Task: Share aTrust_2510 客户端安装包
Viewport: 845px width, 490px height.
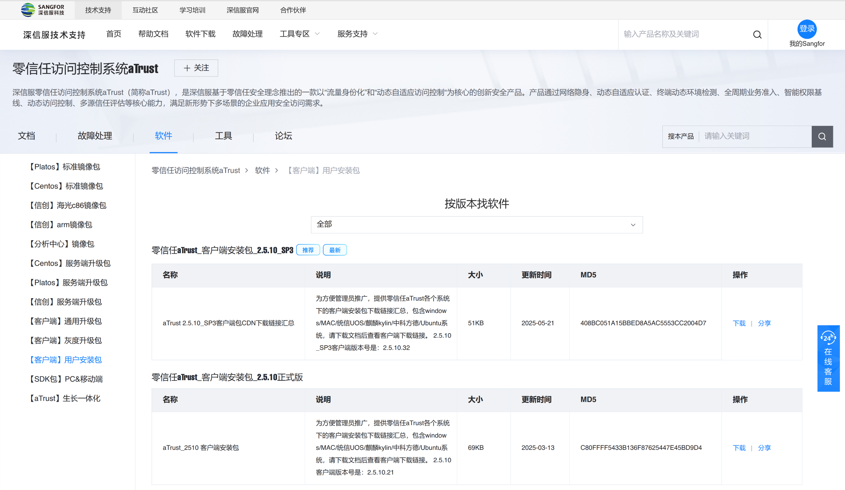Action: [x=764, y=448]
